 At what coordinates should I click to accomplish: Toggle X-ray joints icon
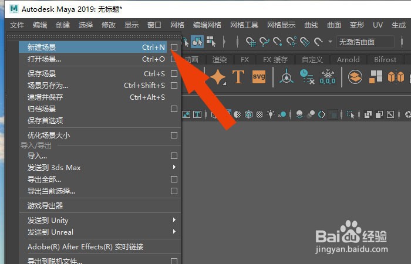[390, 114]
